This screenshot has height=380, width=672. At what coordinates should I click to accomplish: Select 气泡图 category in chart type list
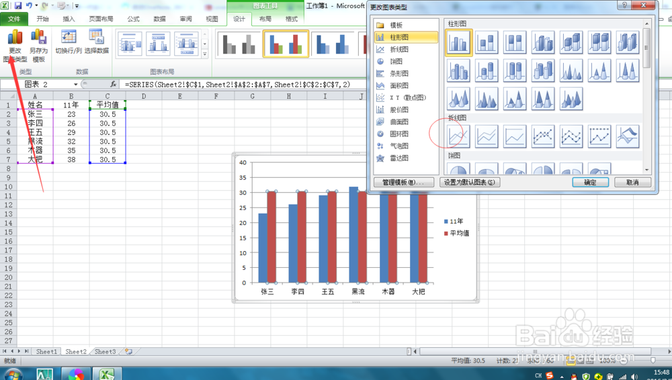click(x=407, y=146)
